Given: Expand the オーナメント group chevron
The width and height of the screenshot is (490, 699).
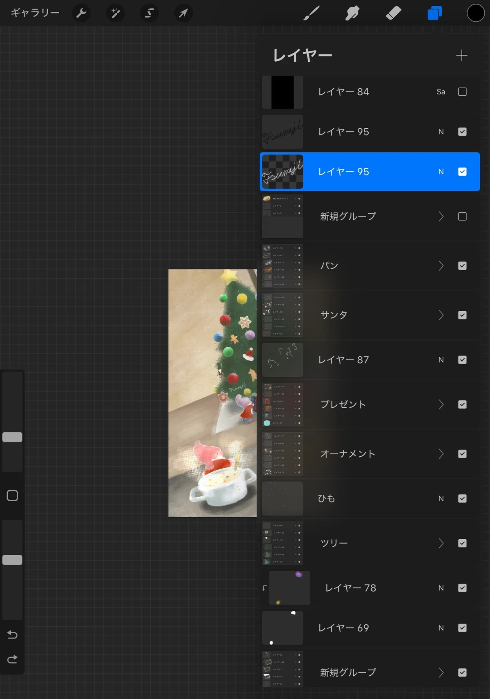Looking at the screenshot, I should tap(441, 454).
